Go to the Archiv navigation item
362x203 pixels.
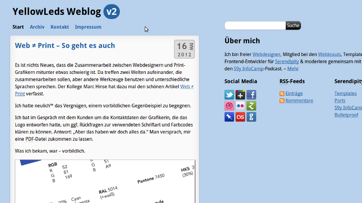click(37, 27)
